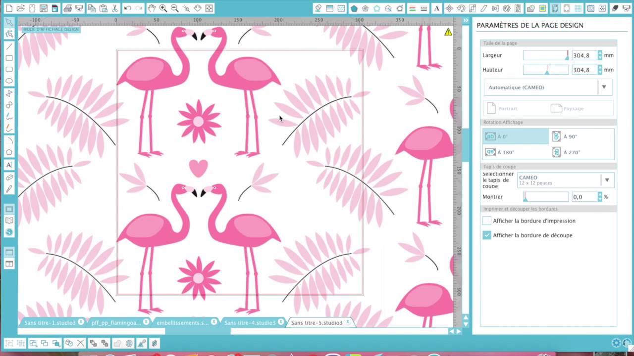Image resolution: width=634 pixels, height=356 pixels.
Task: Open the CAMEO 12 x 12 pouces mat dropdown
Action: pyautogui.click(x=566, y=180)
